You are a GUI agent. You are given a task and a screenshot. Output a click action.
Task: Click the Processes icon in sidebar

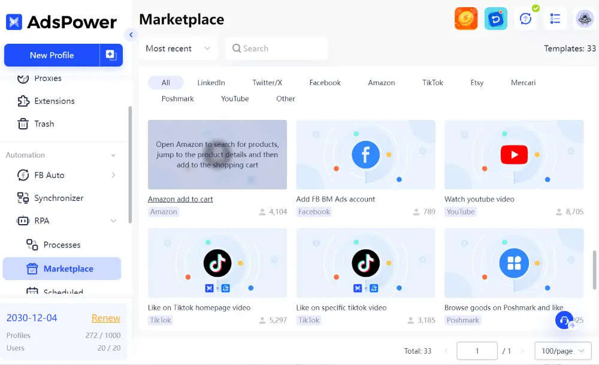32,245
